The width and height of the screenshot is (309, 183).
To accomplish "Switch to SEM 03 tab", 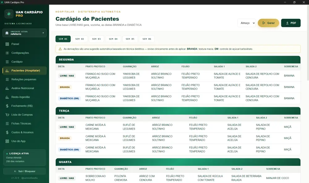I will click(x=96, y=39).
